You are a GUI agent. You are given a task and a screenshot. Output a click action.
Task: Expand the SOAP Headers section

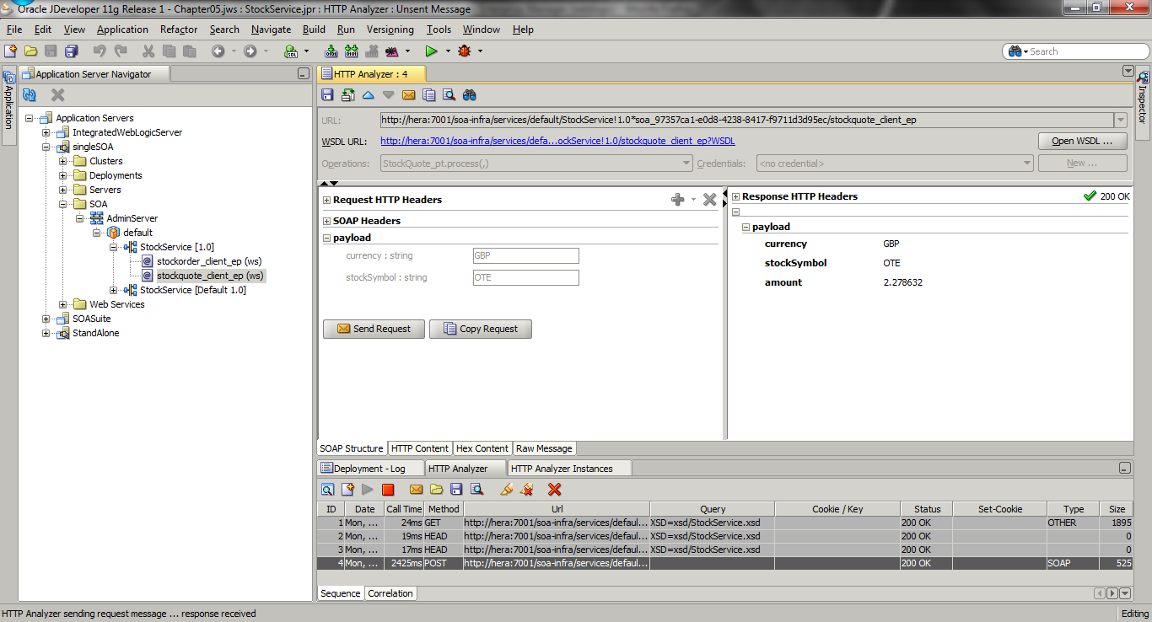tap(326, 221)
